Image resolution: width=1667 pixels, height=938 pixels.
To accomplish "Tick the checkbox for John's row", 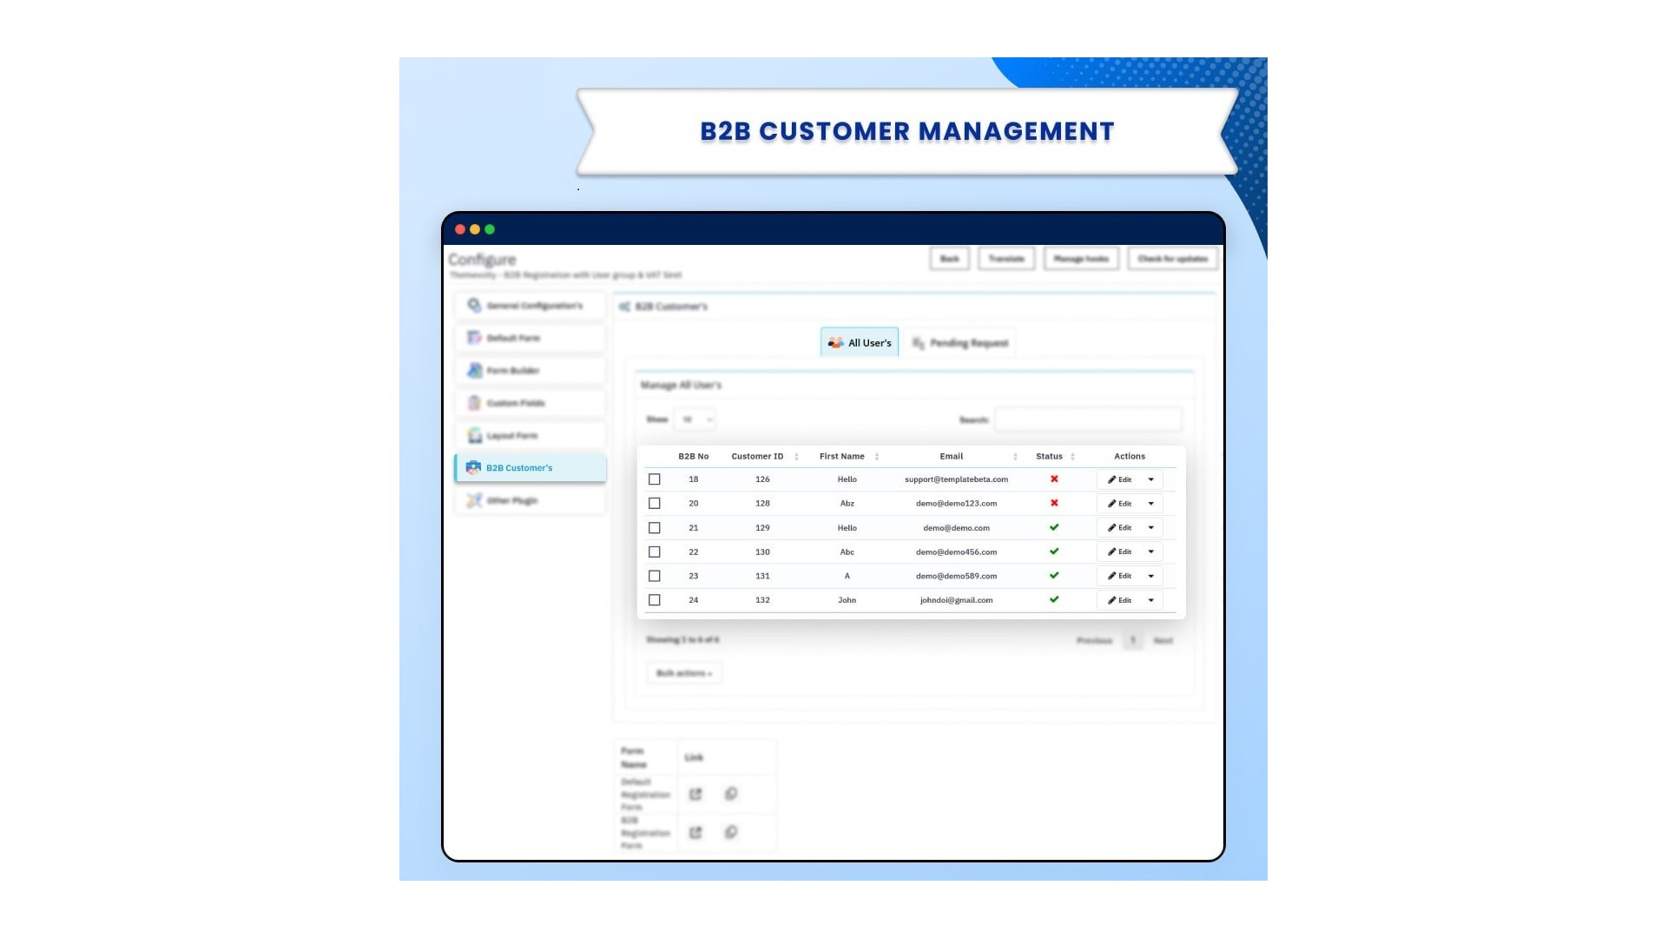I will pyautogui.click(x=655, y=600).
